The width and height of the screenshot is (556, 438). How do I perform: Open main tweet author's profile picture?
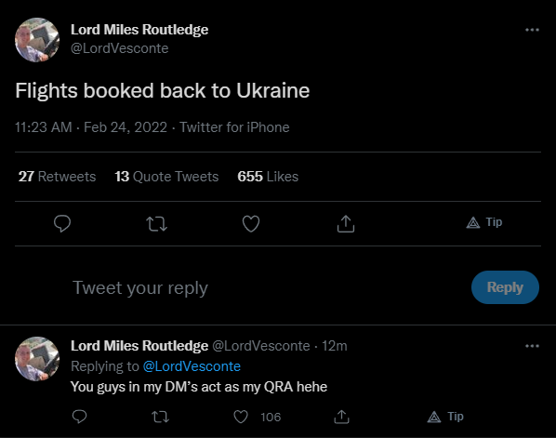37,40
